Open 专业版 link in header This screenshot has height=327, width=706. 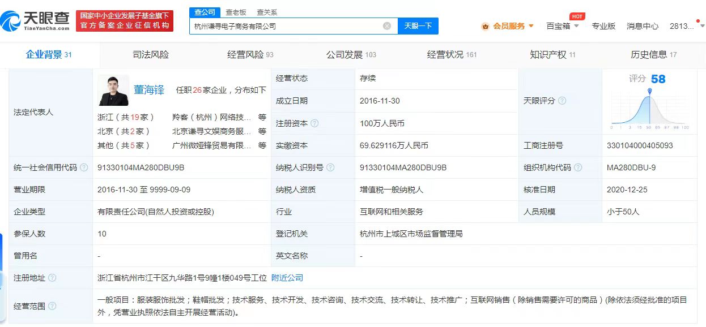pos(603,26)
